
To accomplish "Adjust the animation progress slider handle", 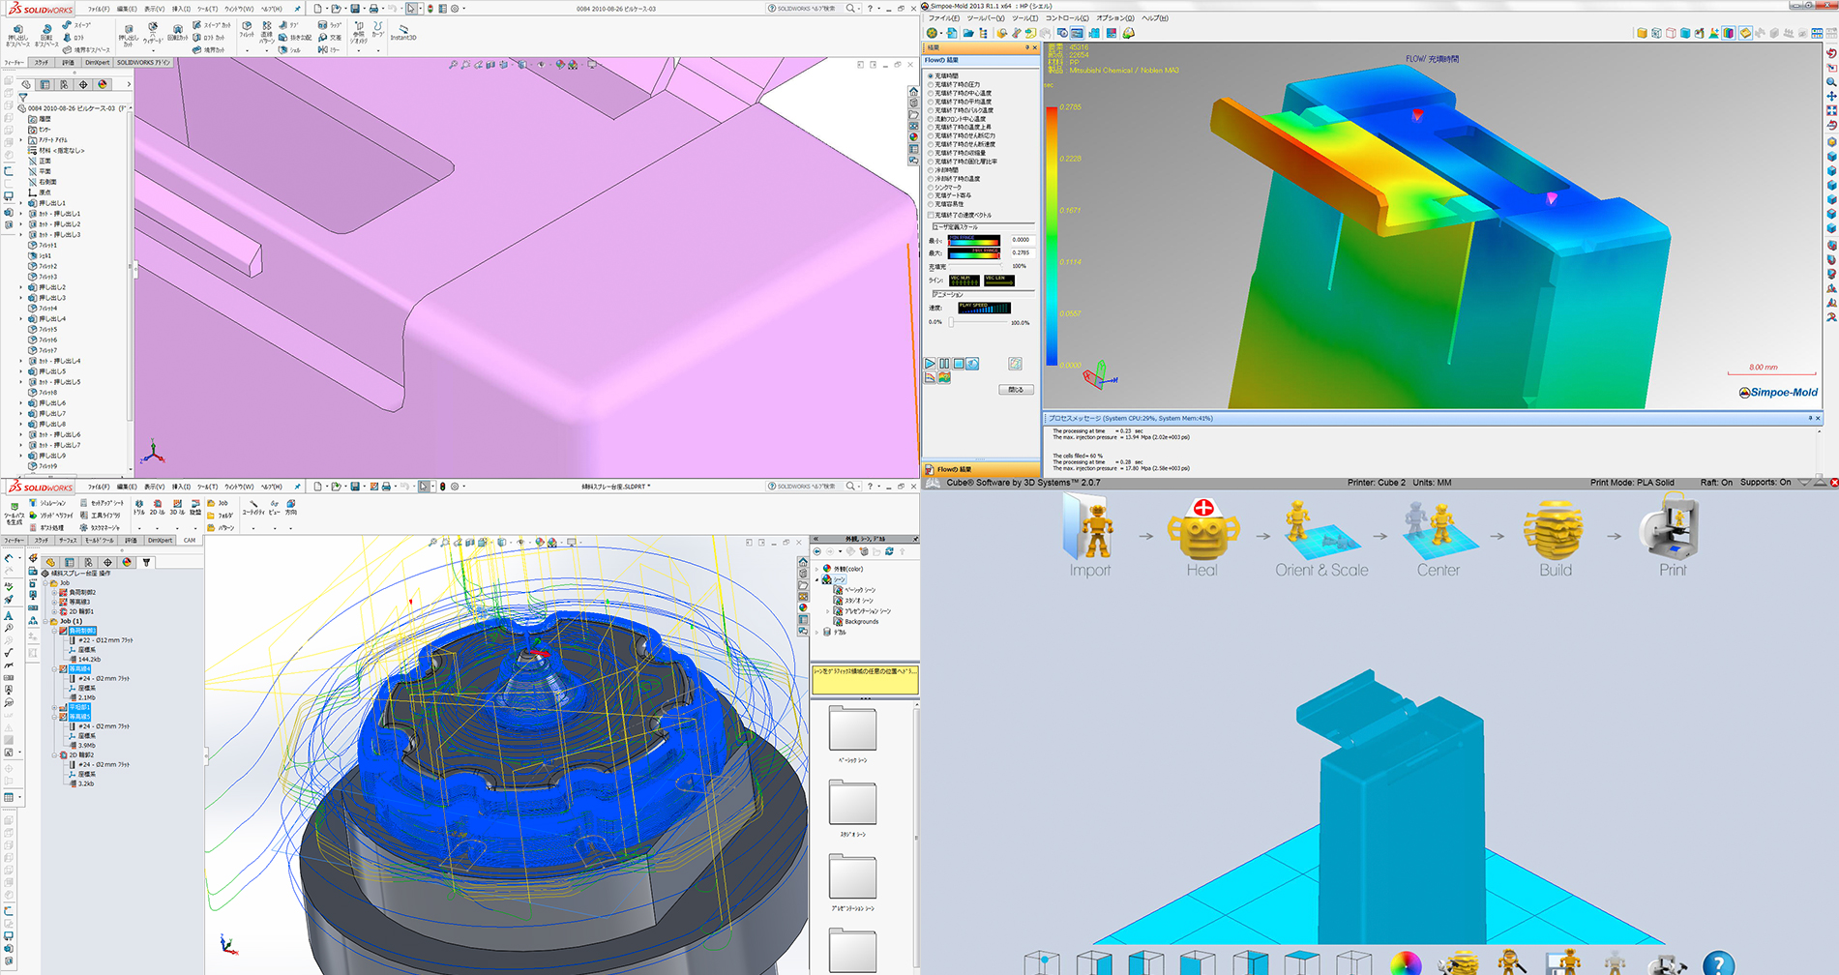I will pyautogui.click(x=951, y=322).
